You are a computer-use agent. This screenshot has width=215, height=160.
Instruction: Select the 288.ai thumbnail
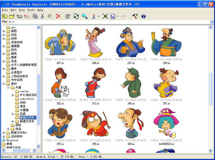click(96, 42)
